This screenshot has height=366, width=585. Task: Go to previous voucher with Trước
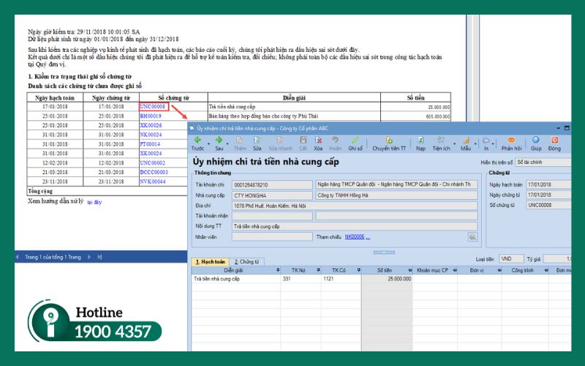coord(197,142)
